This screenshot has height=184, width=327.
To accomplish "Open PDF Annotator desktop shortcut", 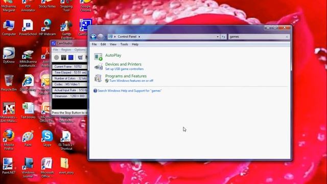I will tap(28, 6).
